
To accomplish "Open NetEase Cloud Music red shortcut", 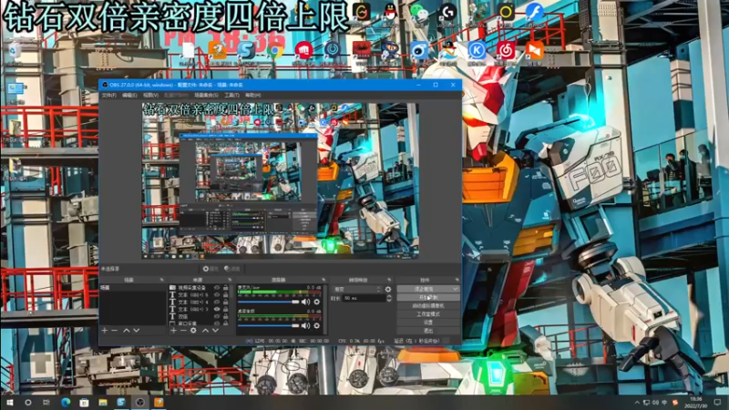I will [506, 50].
